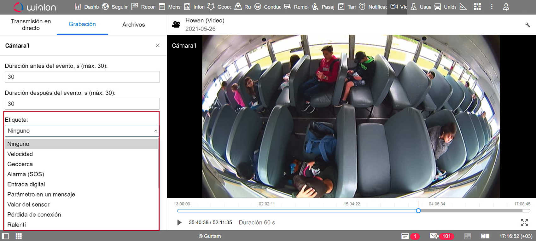Click the user account icon
The width and height of the screenshot is (536, 241).
tap(506, 7)
